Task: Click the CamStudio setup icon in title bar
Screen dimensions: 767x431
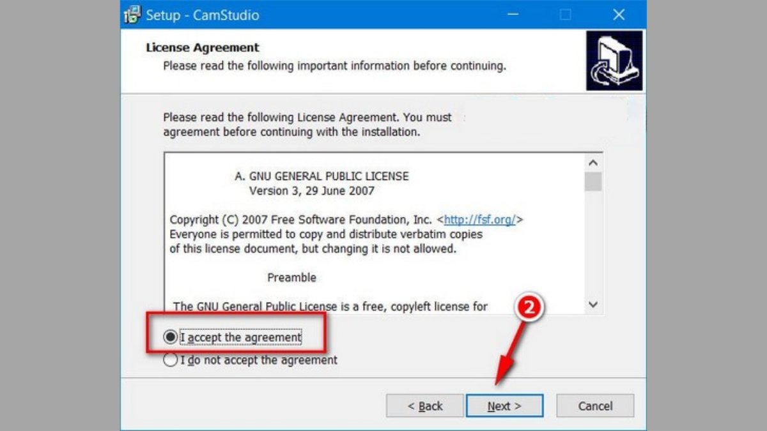Action: click(x=132, y=15)
